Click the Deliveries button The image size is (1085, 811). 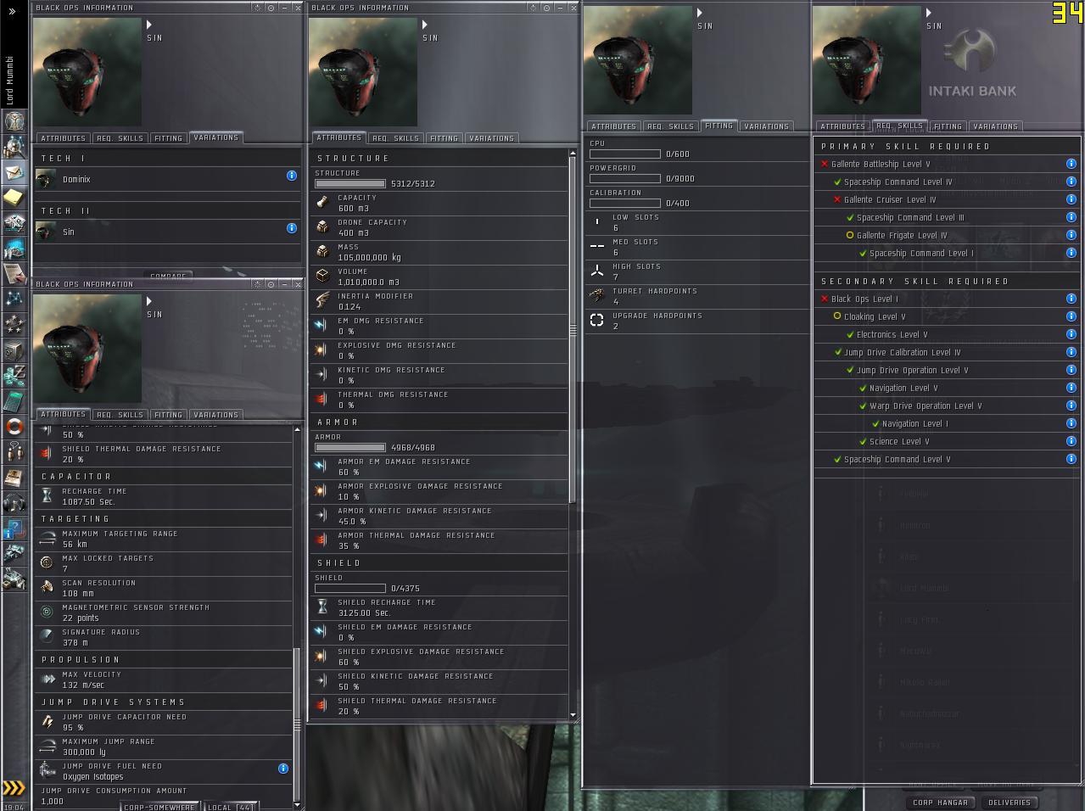pos(1009,802)
